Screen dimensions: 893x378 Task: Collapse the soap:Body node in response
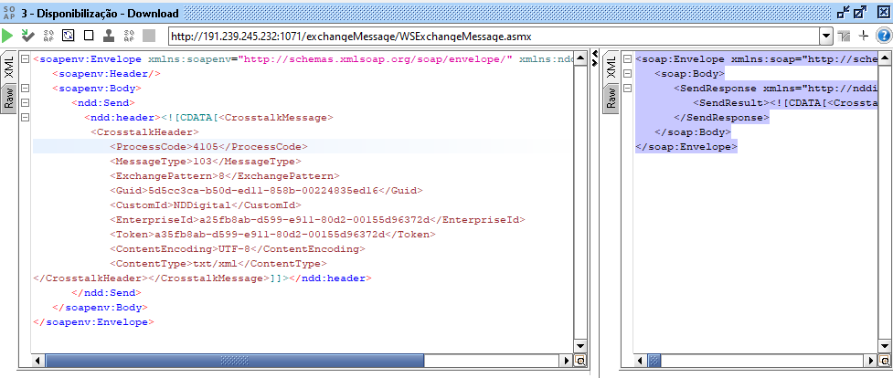tap(626, 73)
